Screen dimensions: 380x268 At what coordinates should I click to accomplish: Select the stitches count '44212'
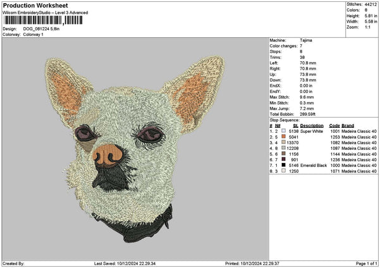[x=370, y=4]
